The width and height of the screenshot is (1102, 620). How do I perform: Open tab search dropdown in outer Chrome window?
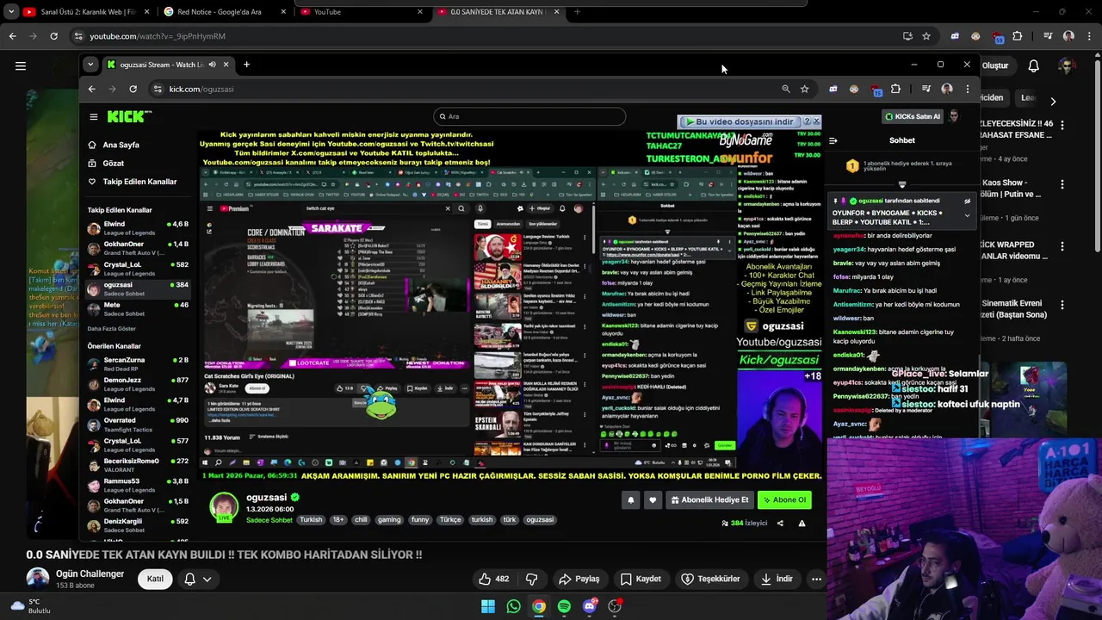tap(12, 12)
